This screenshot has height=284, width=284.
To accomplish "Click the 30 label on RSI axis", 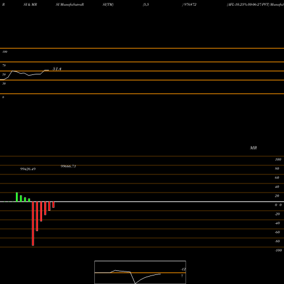I will [4, 83].
